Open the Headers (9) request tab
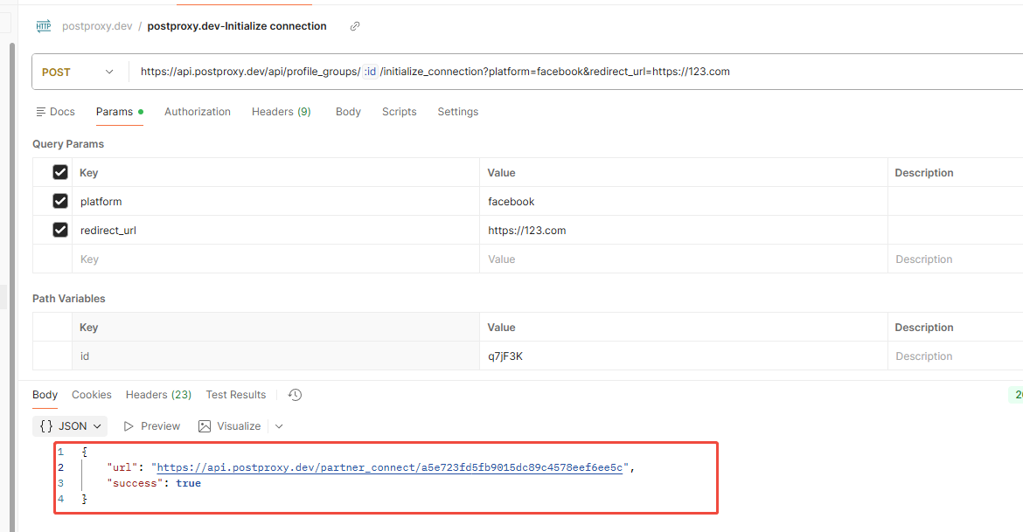1023x532 pixels. (x=282, y=112)
